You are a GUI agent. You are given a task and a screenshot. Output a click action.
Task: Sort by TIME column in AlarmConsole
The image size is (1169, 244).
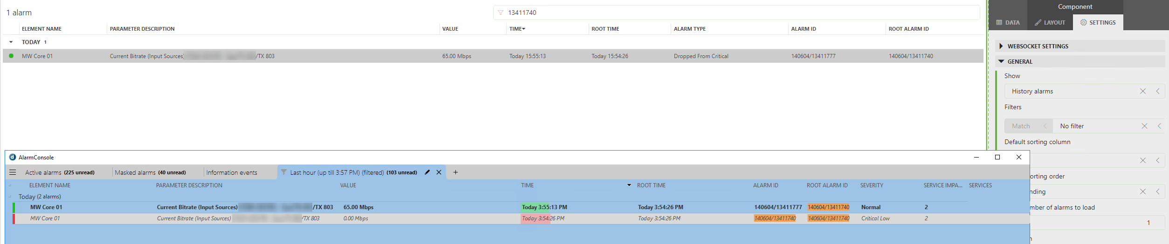click(x=527, y=185)
